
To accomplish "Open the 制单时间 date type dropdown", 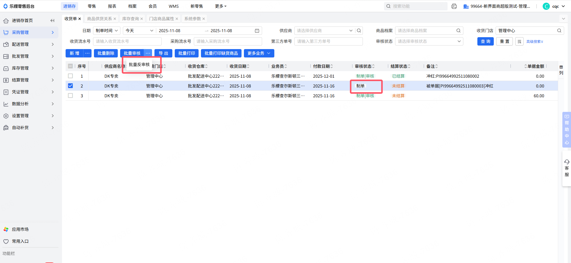I will tap(107, 31).
